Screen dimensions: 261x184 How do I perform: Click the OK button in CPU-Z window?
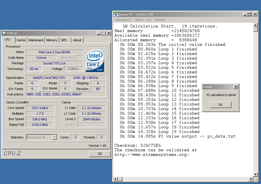pyautogui.click(x=100, y=154)
